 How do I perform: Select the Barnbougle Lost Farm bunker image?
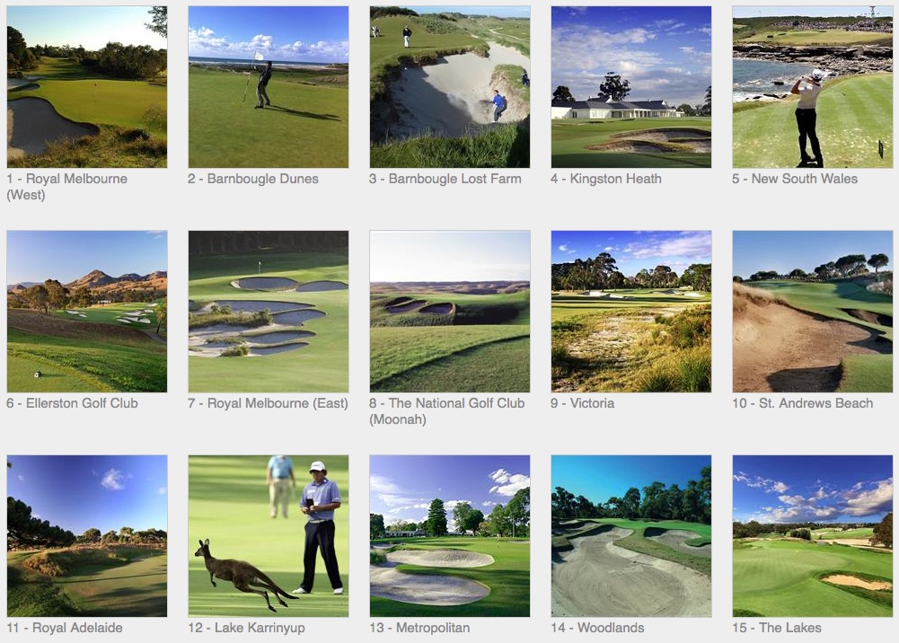click(x=450, y=87)
